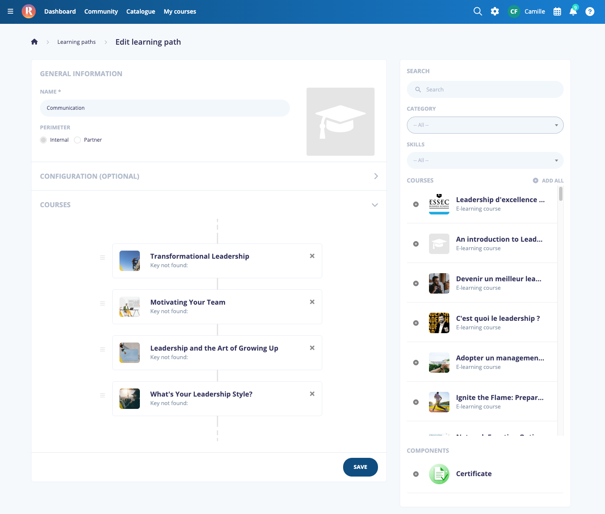Open the Category dropdown
605x514 pixels.
pyautogui.click(x=485, y=125)
